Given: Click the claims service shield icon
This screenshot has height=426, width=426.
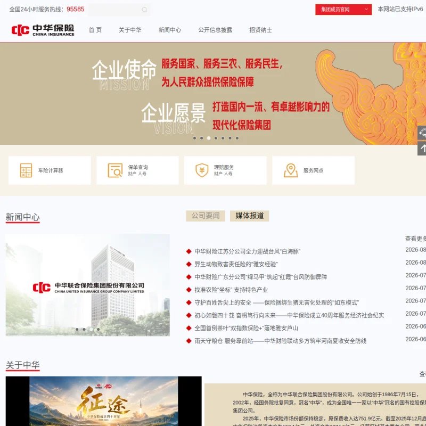Looking at the screenshot, I should 202,170.
